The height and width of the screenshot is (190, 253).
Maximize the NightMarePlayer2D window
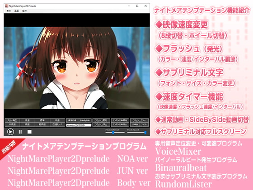click(x=137, y=6)
